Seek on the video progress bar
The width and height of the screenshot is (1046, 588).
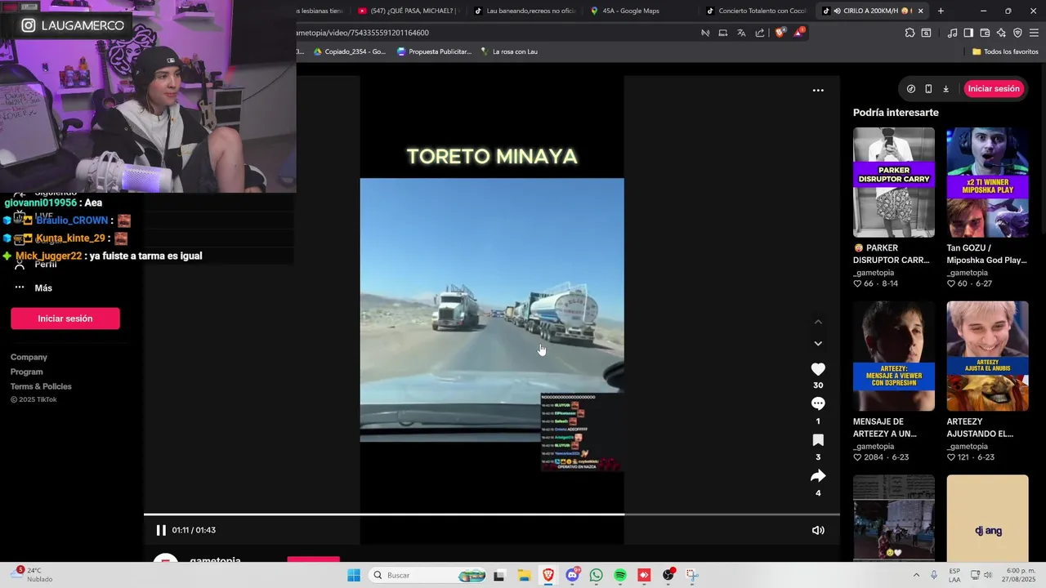491,514
